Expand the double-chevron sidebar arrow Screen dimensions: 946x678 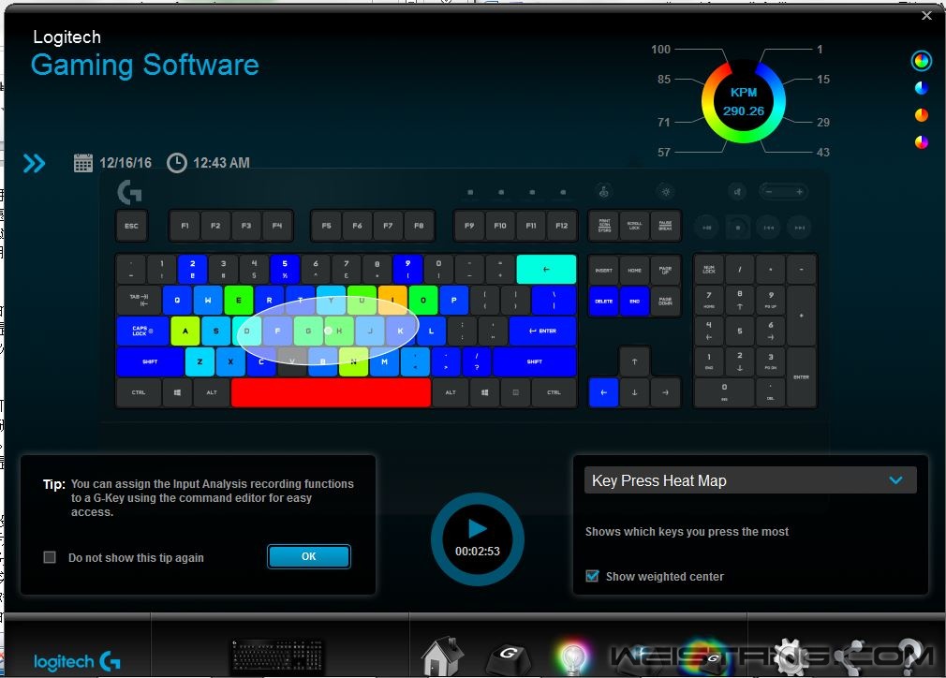34,163
